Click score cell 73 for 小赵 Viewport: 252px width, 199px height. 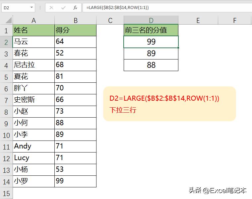[x=75, y=111]
